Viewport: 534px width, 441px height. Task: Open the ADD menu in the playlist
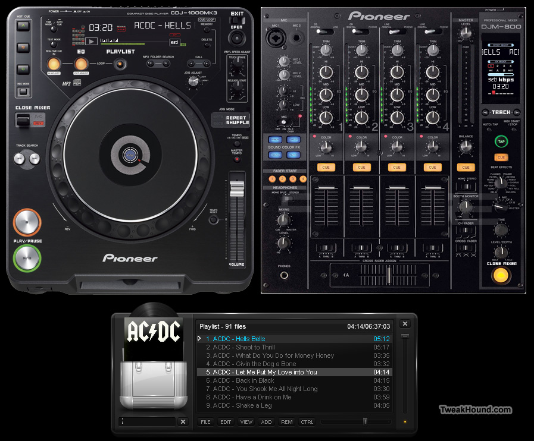pos(266,422)
